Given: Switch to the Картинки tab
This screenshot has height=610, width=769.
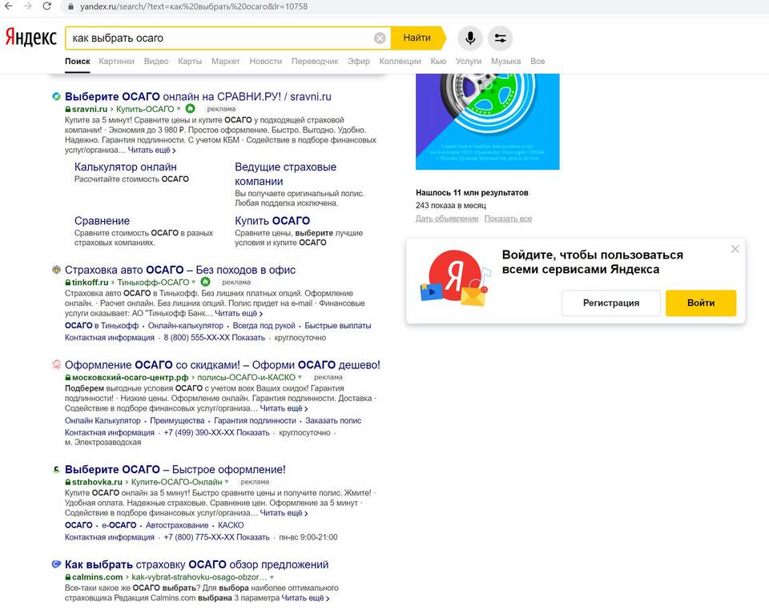Looking at the screenshot, I should pyautogui.click(x=117, y=62).
